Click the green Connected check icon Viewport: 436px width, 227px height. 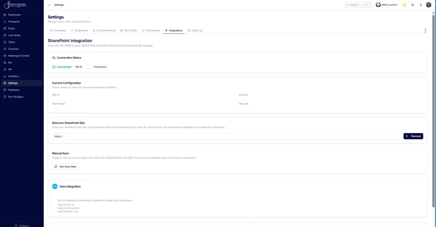tap(54, 67)
